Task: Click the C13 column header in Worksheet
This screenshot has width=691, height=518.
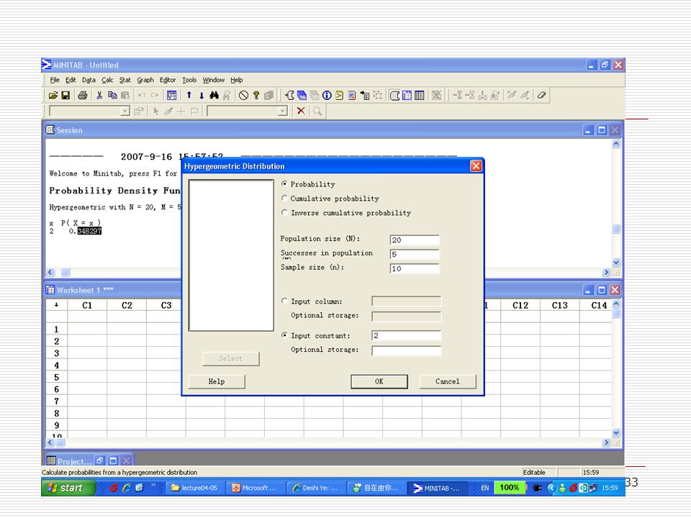Action: pyautogui.click(x=560, y=305)
